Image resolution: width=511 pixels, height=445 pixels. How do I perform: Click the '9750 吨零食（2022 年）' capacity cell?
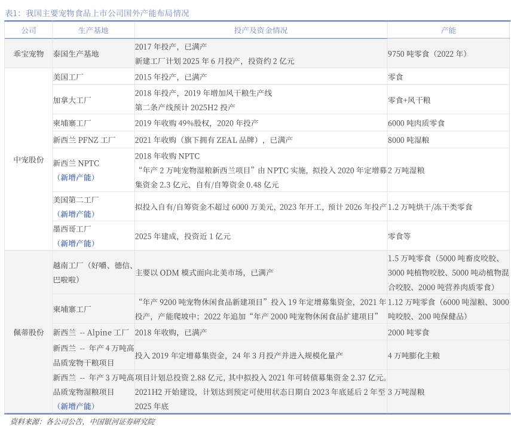click(x=427, y=54)
